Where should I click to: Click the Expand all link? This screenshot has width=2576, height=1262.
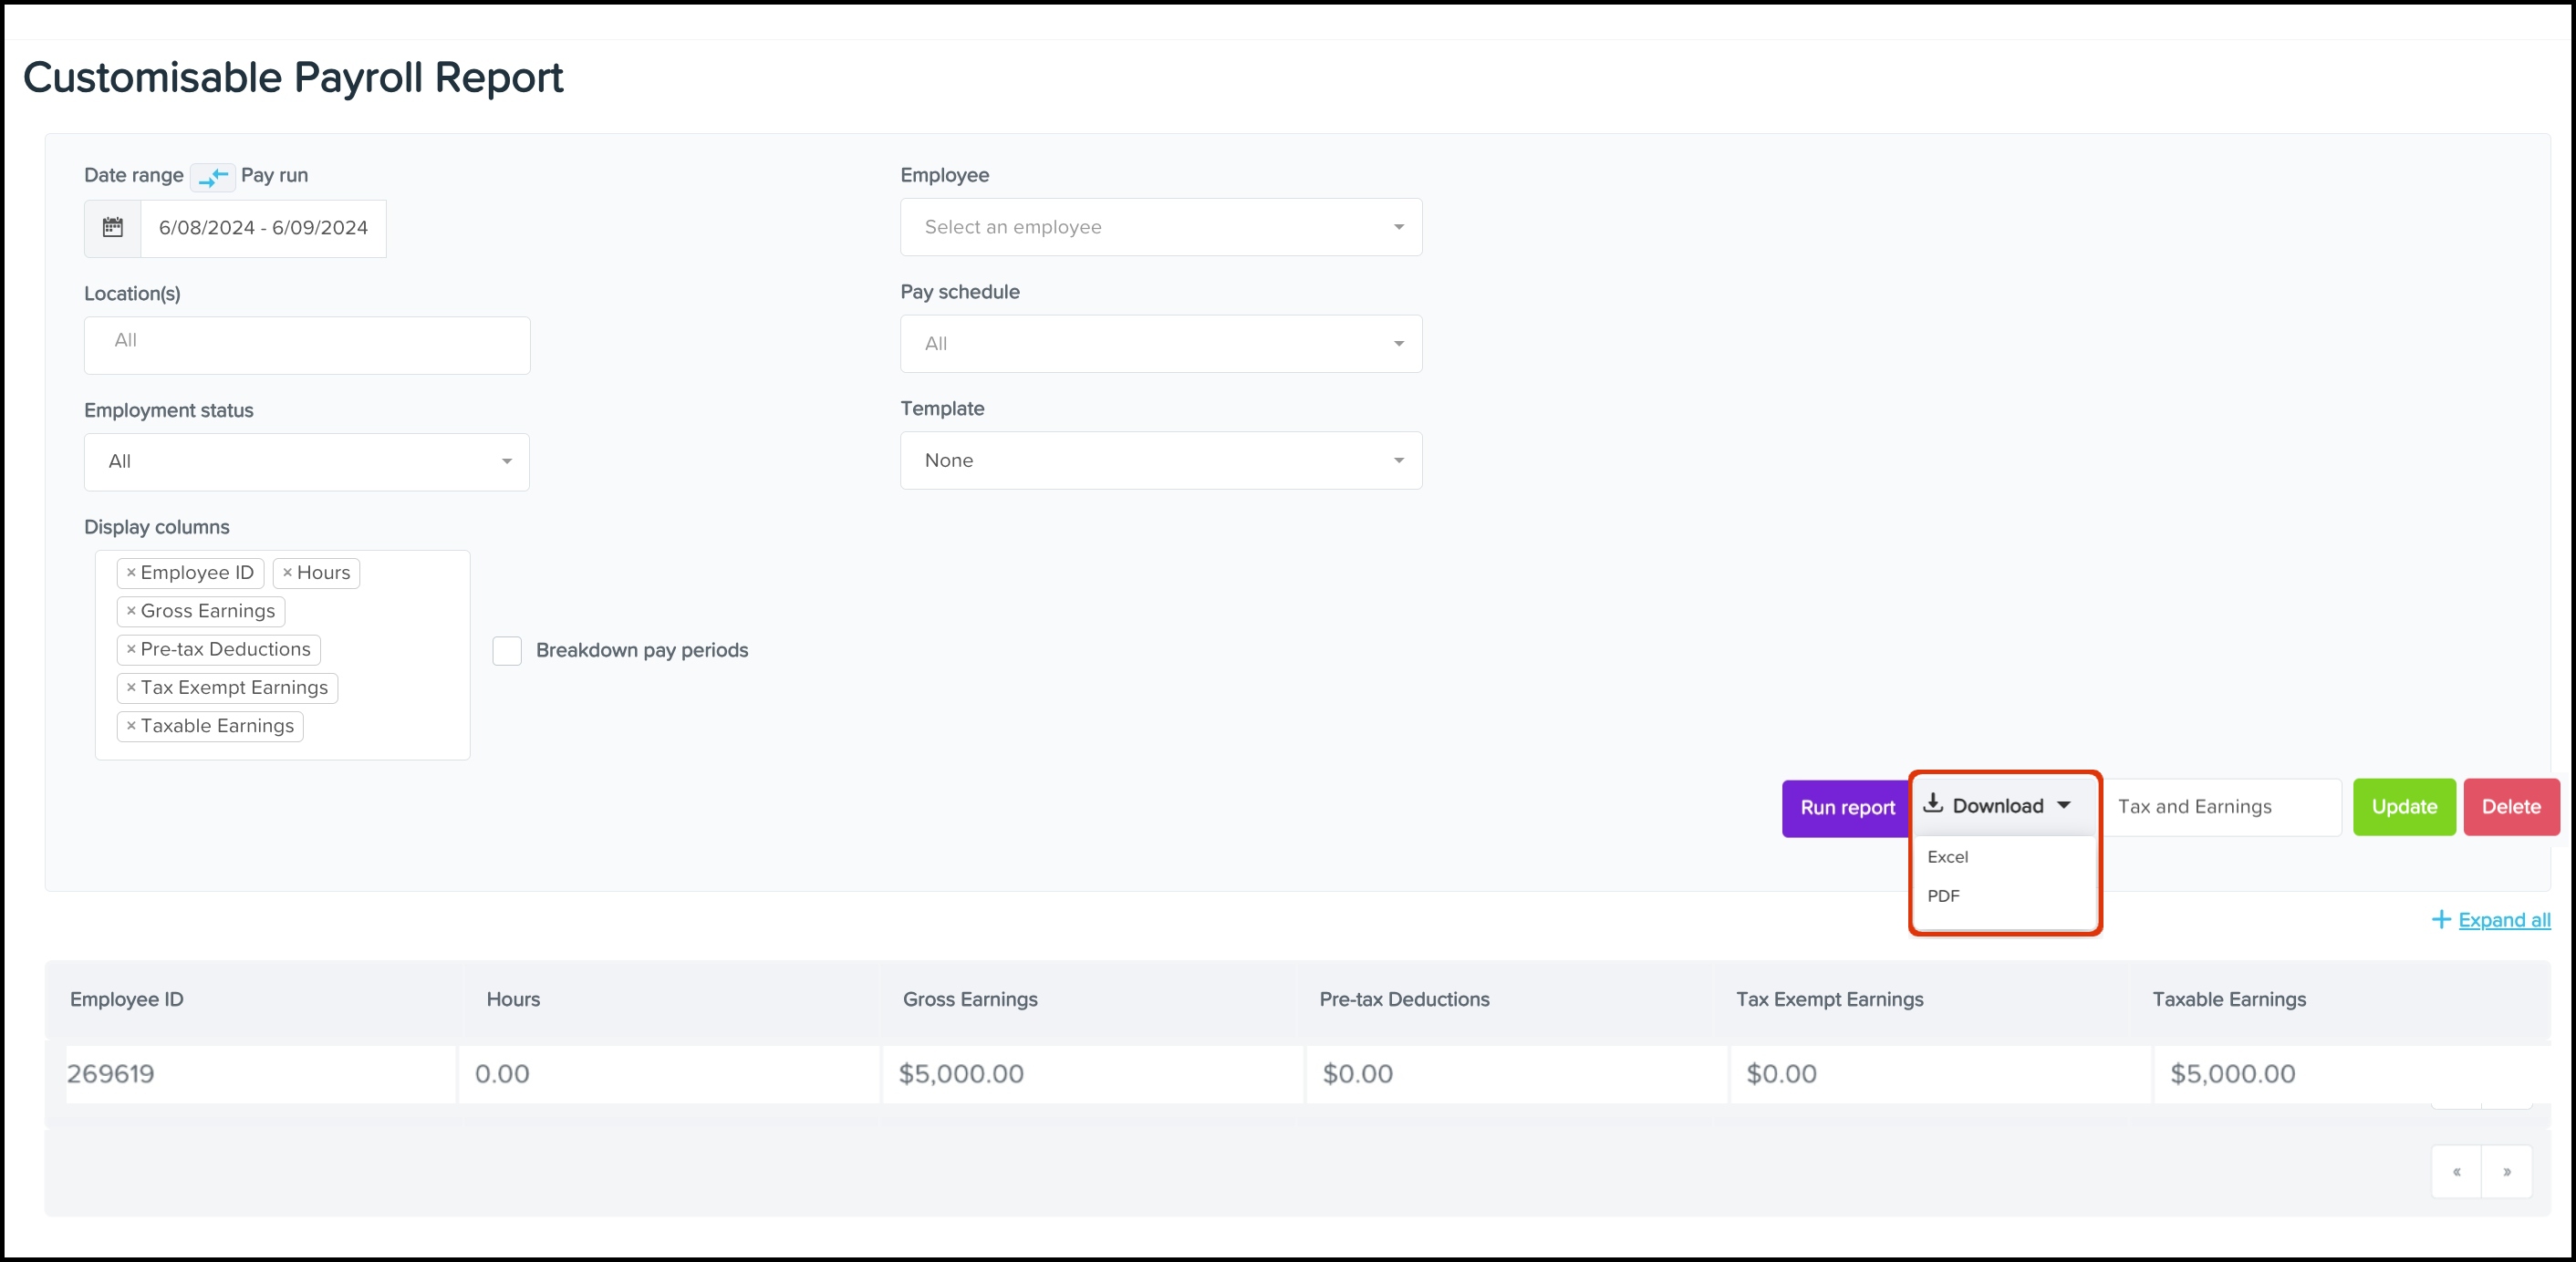(2504, 920)
